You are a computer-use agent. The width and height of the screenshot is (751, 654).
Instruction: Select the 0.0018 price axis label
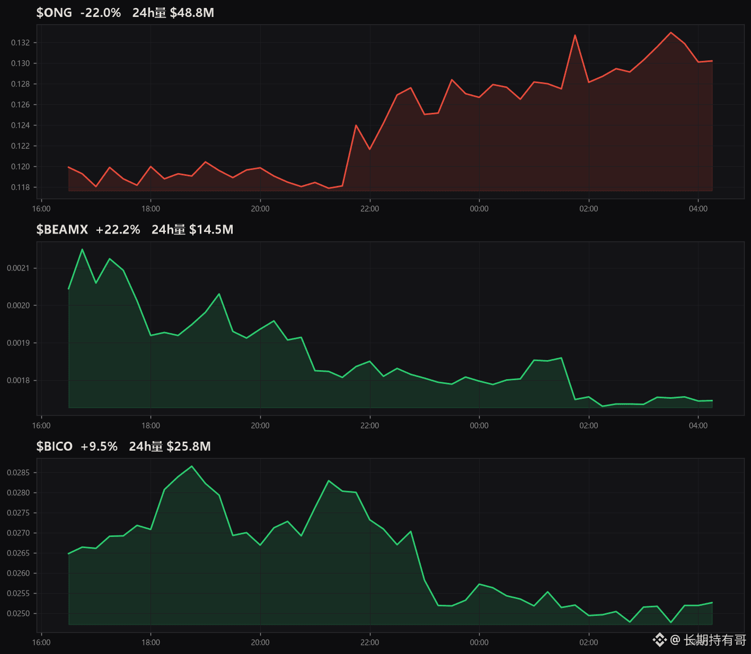coord(19,380)
